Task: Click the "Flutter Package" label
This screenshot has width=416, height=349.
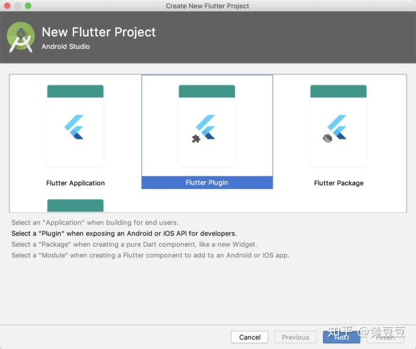Action: click(339, 183)
